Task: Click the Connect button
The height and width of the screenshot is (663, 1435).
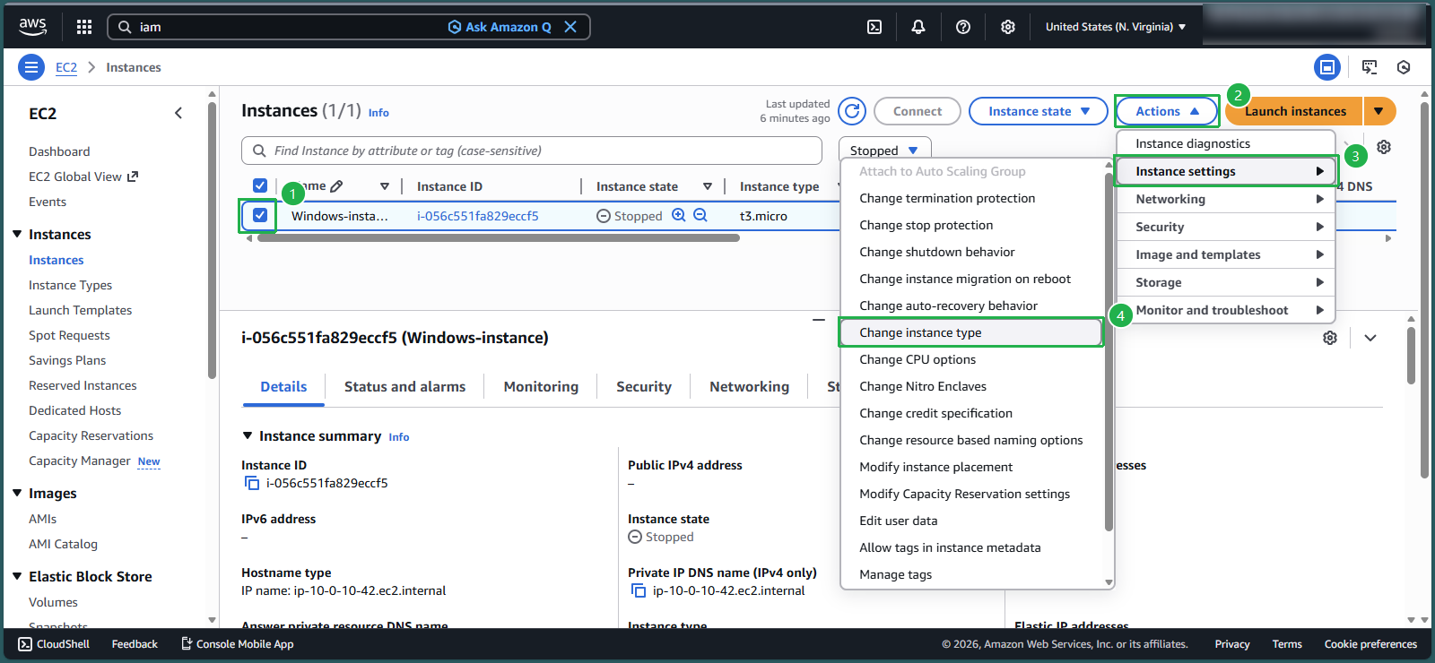Action: click(918, 111)
